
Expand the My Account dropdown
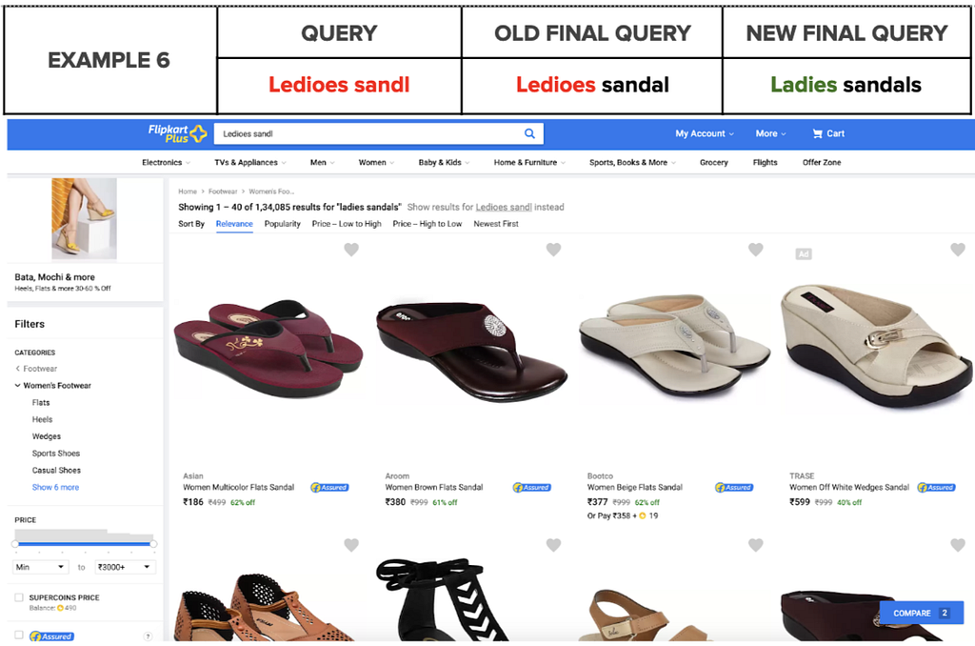pyautogui.click(x=705, y=133)
